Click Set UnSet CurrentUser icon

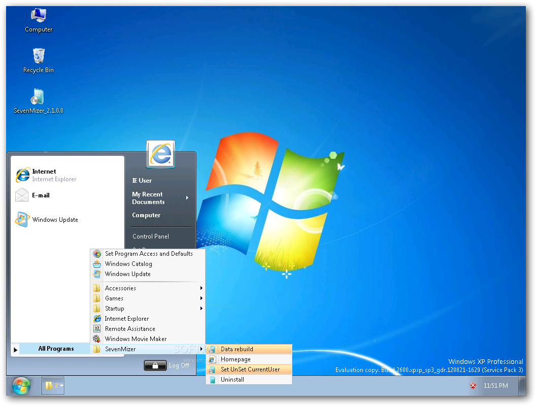212,369
